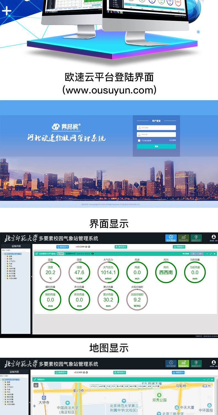Click the 大钟寺 station marker on map
The width and height of the screenshot is (218, 415).
point(44,398)
